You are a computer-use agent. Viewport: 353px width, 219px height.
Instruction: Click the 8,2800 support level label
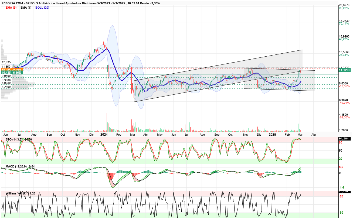(x=6, y=87)
